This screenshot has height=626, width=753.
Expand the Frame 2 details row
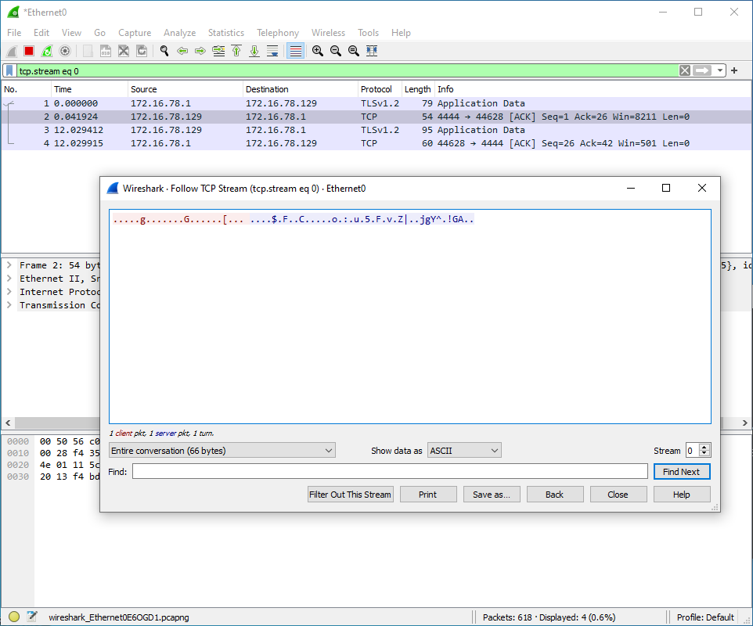[9, 265]
